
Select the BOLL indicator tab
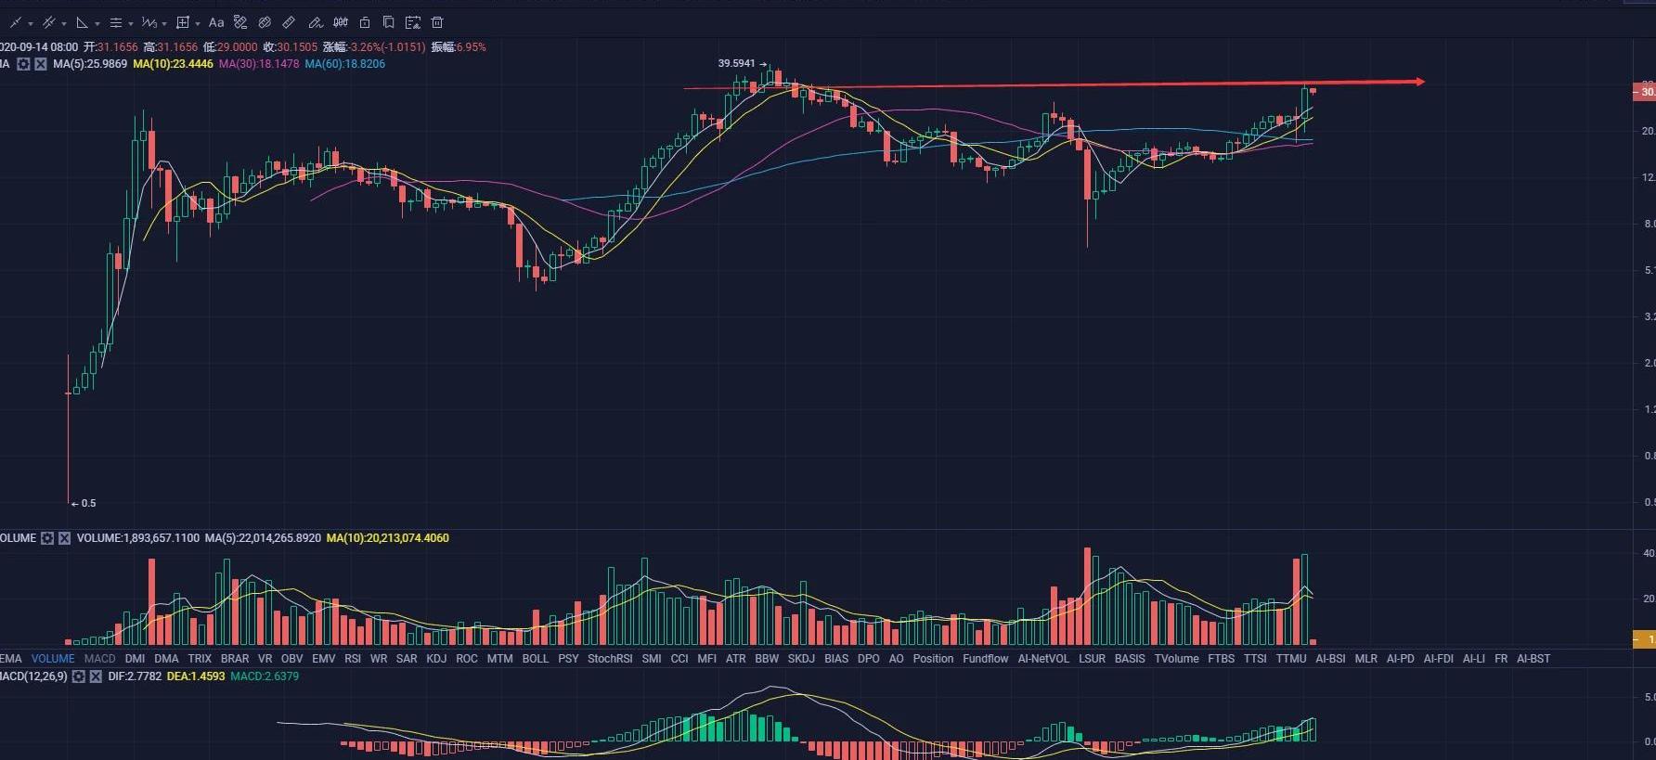click(536, 659)
